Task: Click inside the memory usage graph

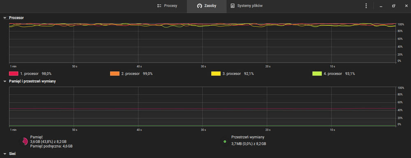Action: (x=202, y=107)
